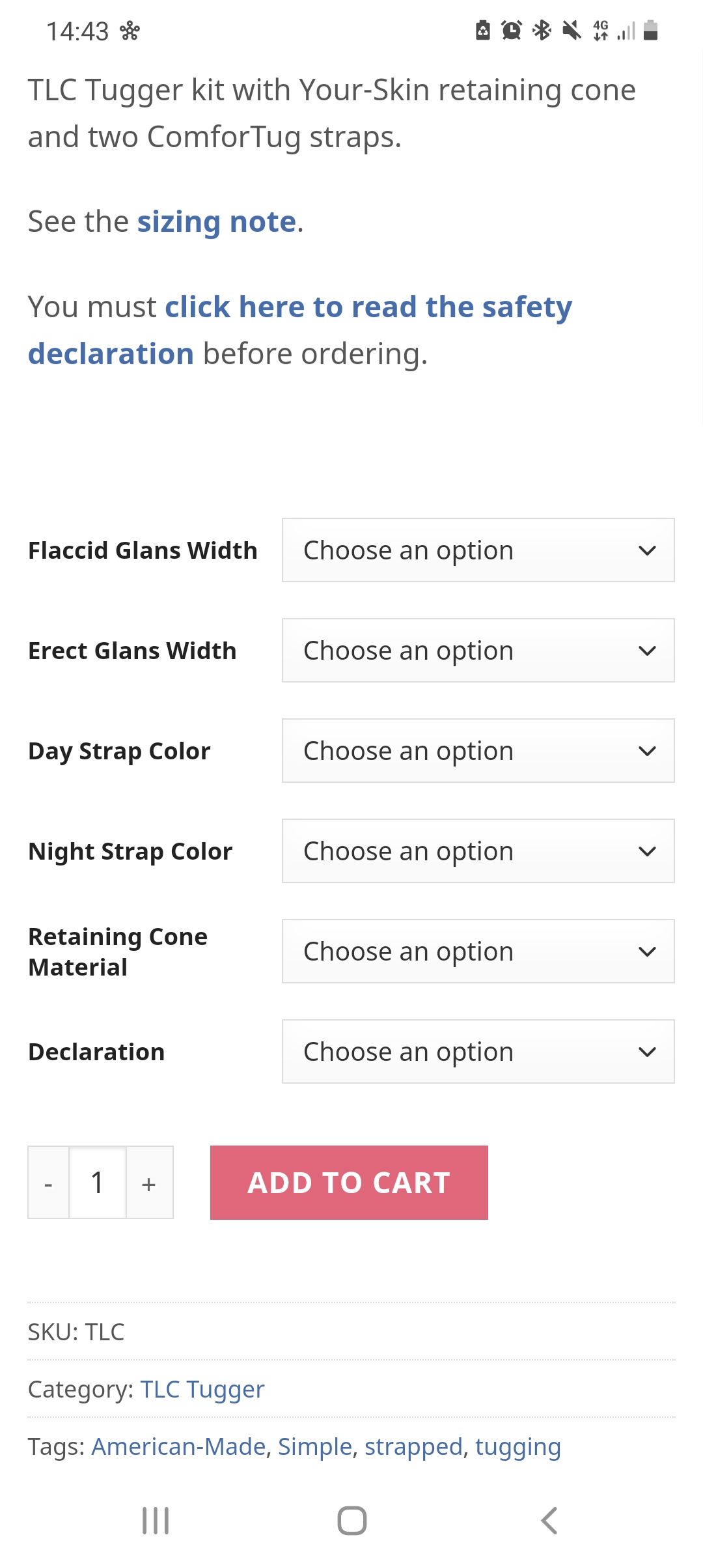This screenshot has width=703, height=1563.
Task: Tap the Android home button icon
Action: pos(352,1521)
